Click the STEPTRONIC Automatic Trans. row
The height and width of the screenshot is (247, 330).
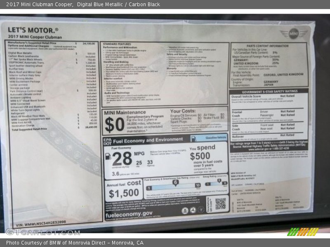click(52, 63)
